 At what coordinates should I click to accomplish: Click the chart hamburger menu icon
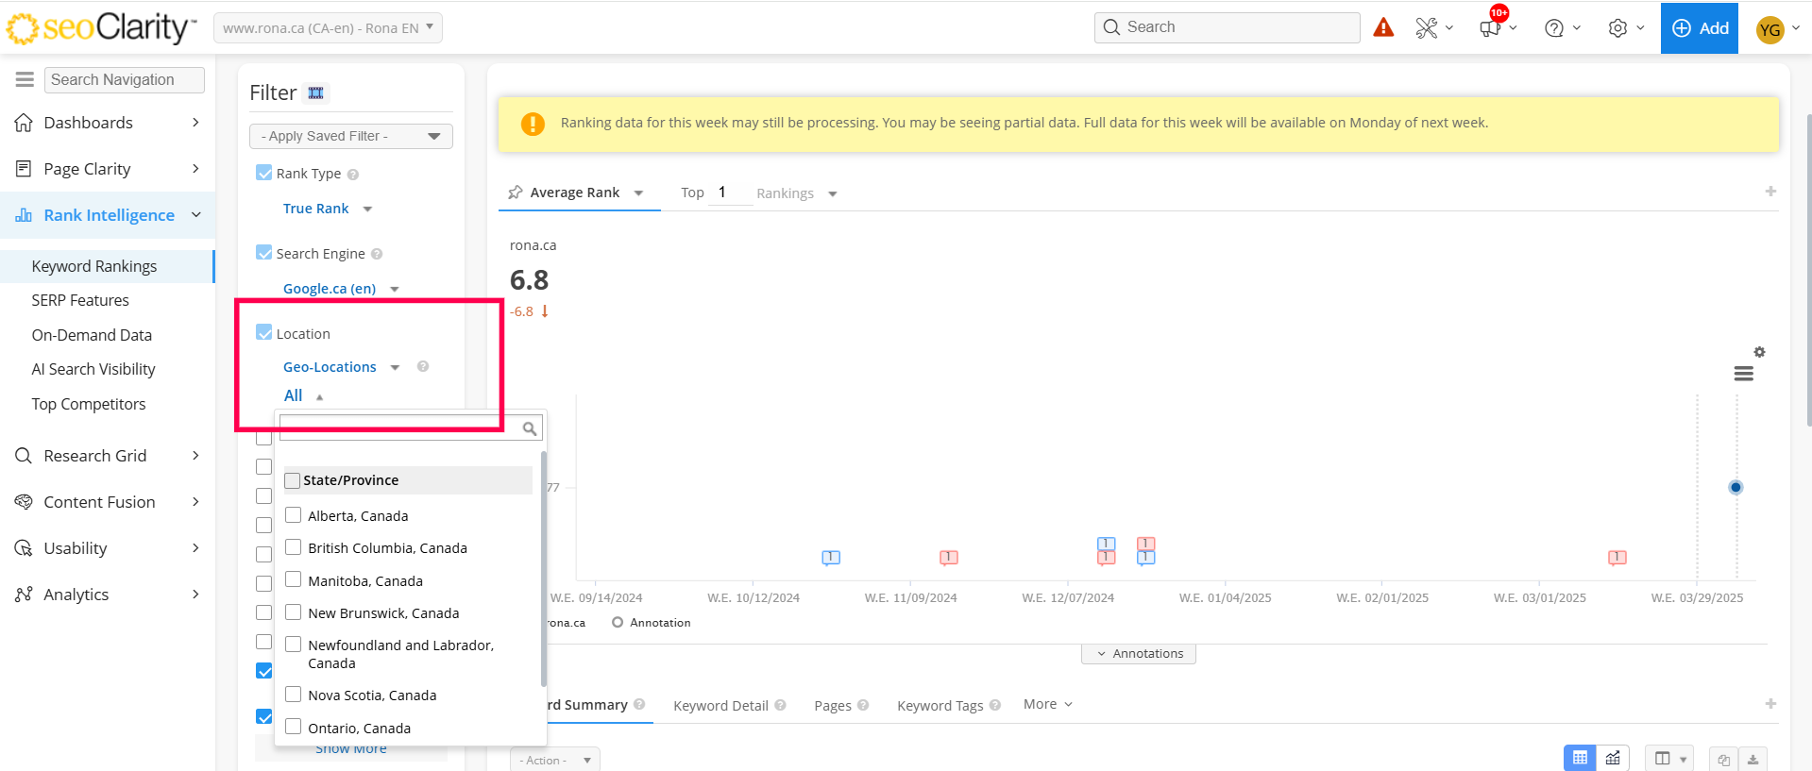click(x=1744, y=374)
